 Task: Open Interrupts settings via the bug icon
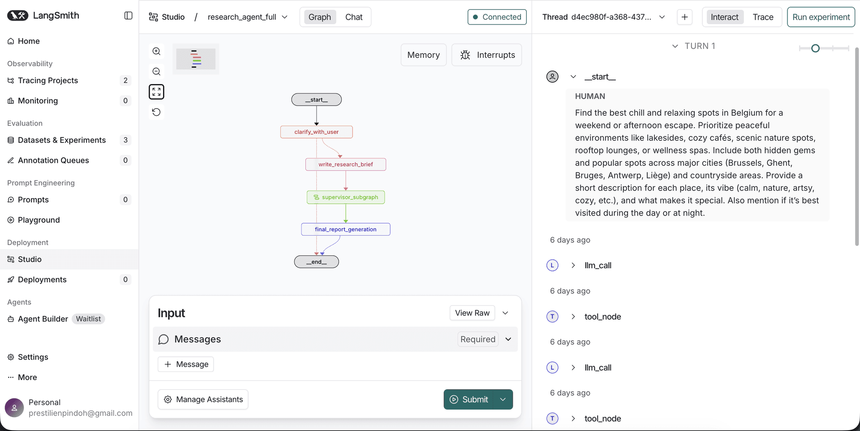487,55
